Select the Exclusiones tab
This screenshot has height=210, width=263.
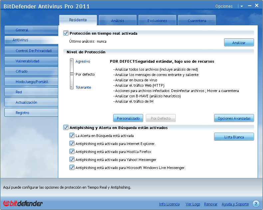(157, 21)
